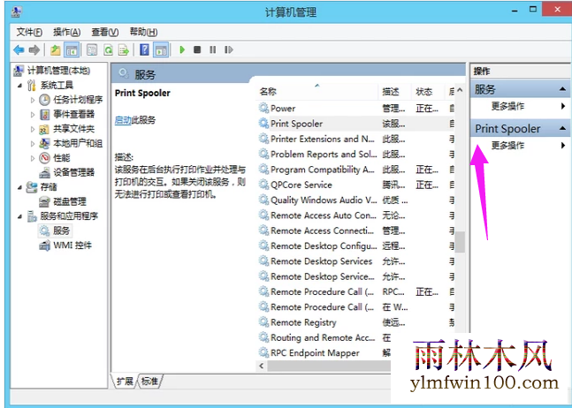Click the Refresh toolbar icon

tap(108, 50)
